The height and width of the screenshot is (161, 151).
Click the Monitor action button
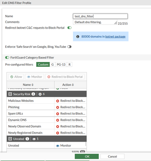tap(35, 77)
